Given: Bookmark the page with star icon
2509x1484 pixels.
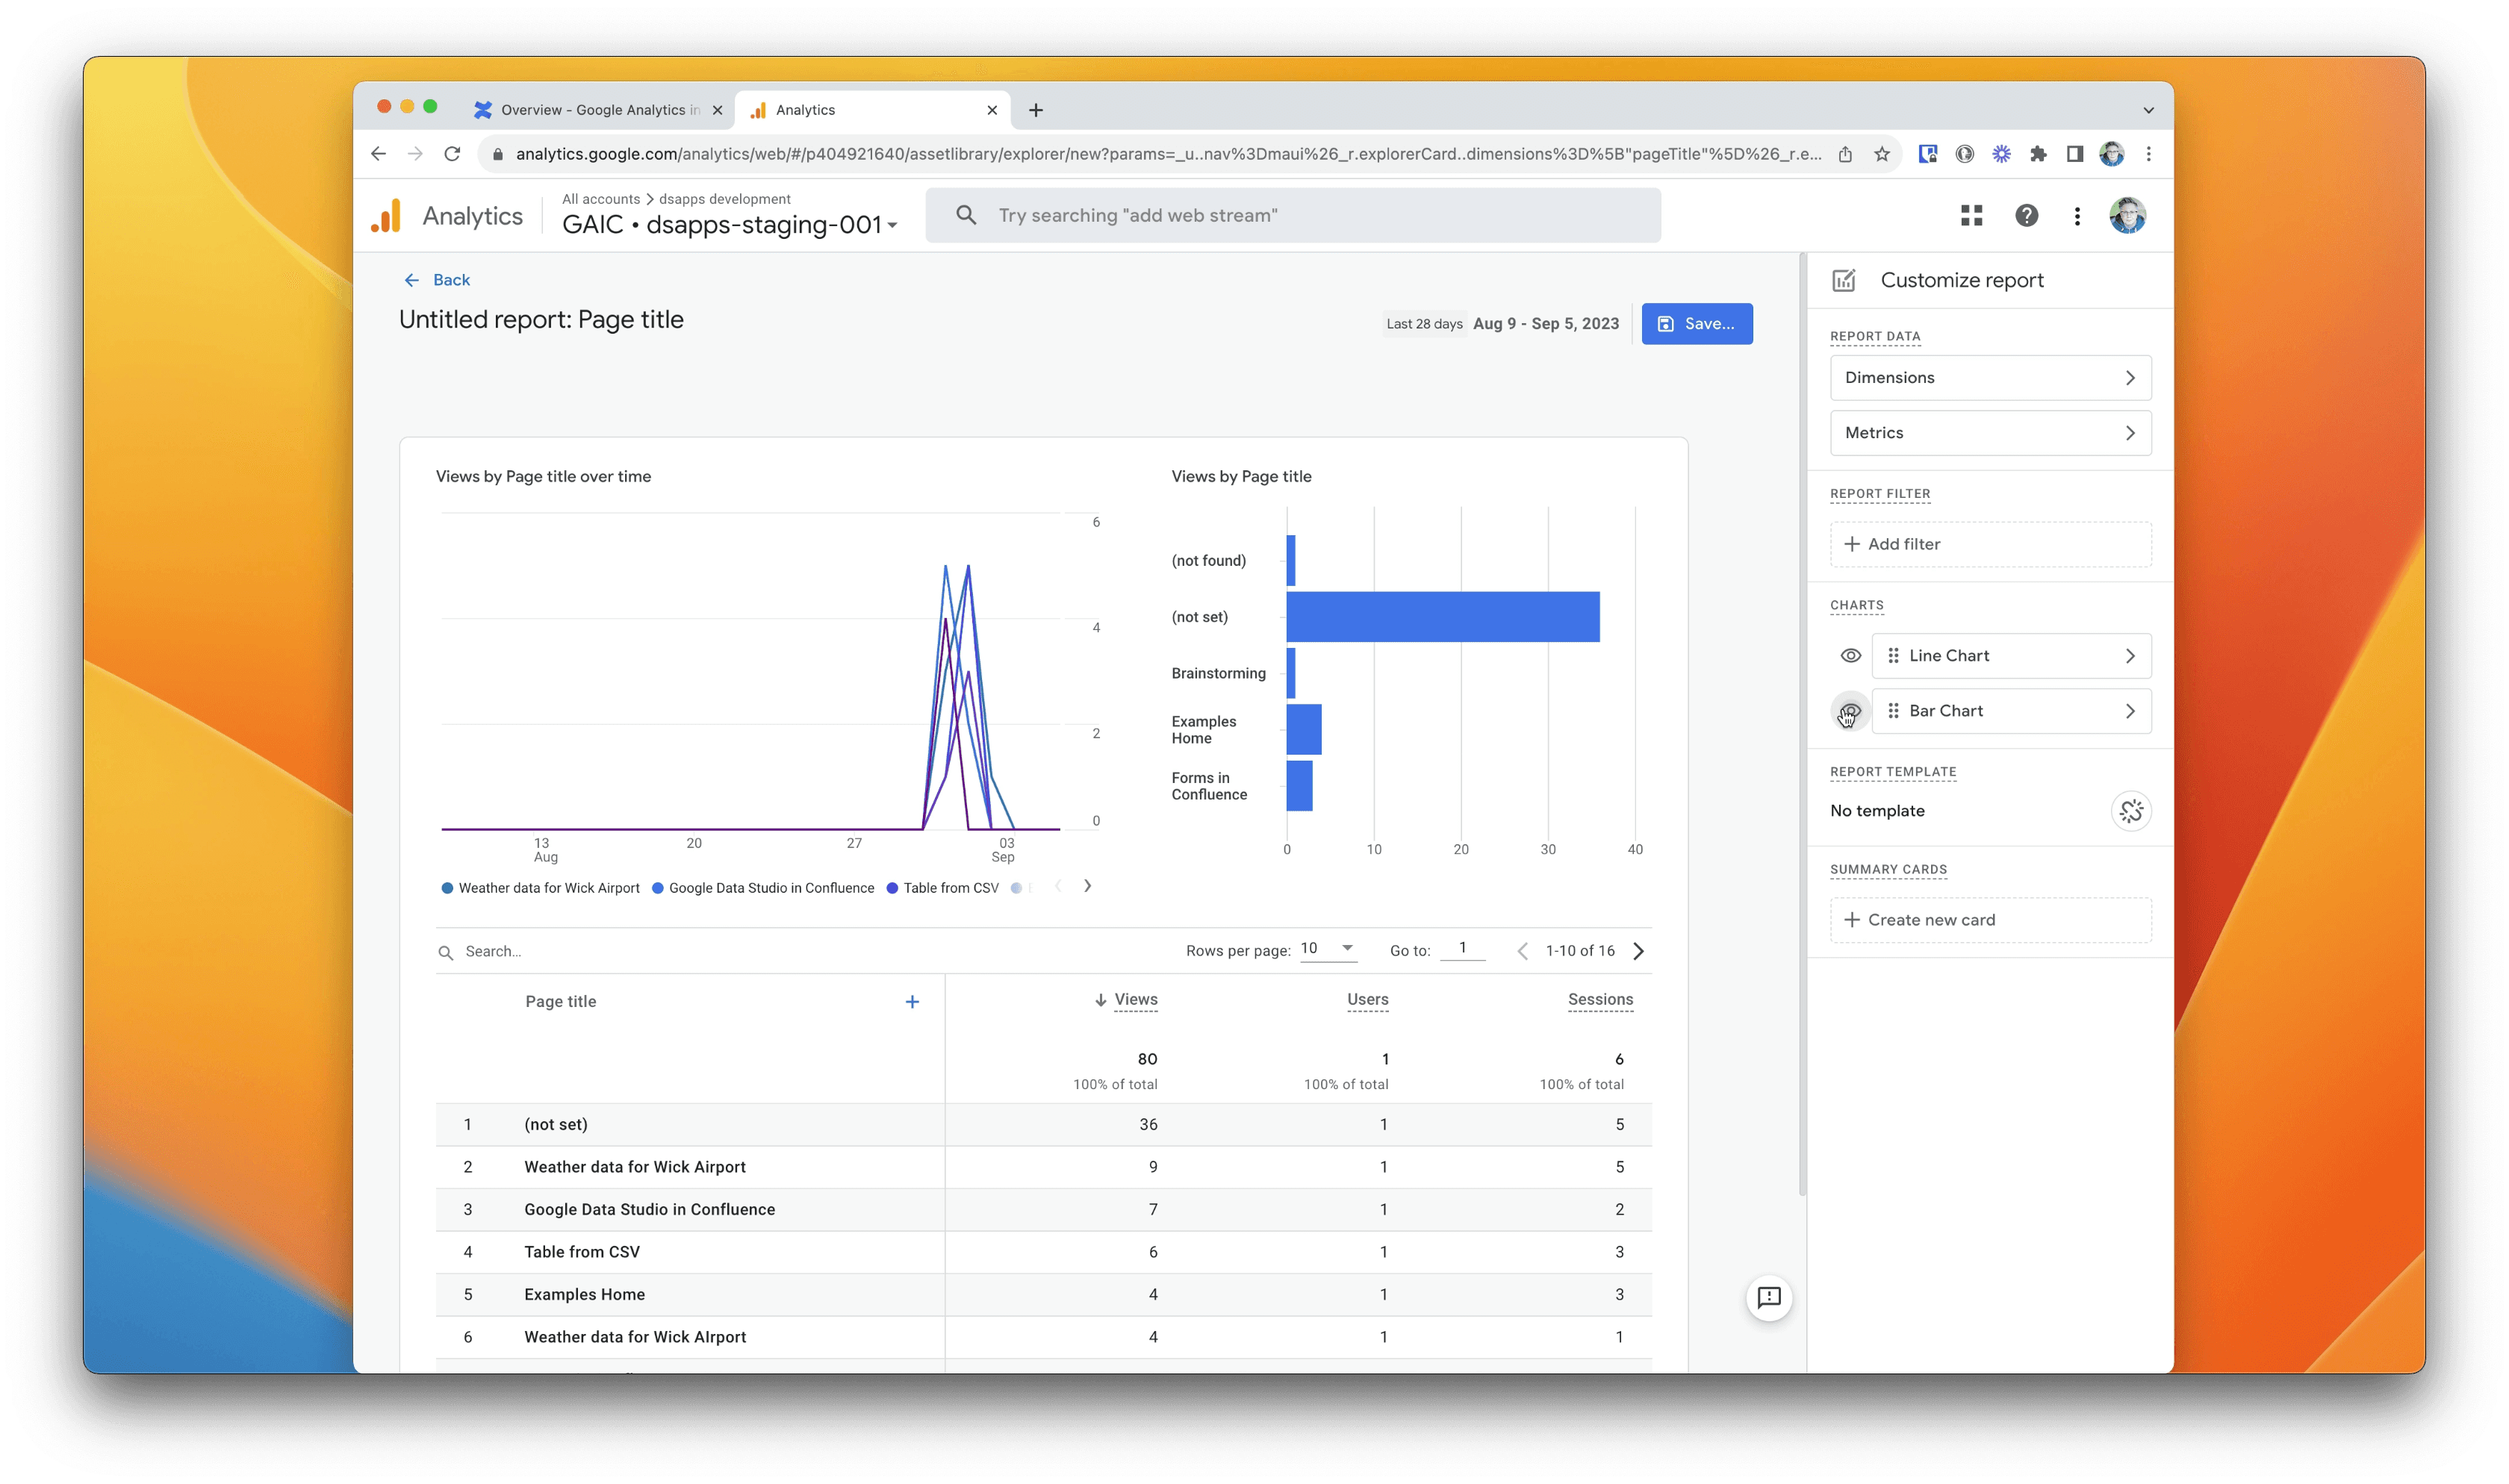Looking at the screenshot, I should [x=1881, y=154].
